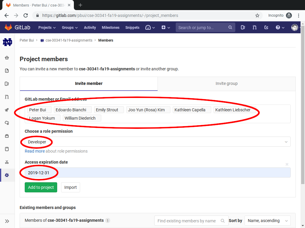Open the plus new item dropdown

[x=166, y=27]
